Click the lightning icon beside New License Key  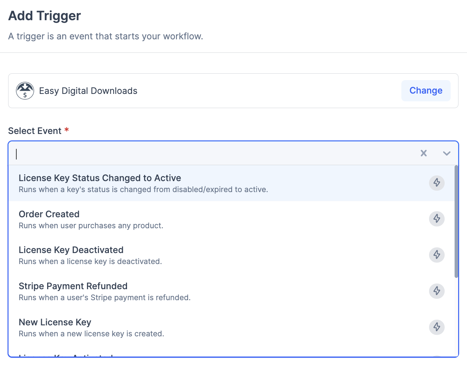point(437,327)
